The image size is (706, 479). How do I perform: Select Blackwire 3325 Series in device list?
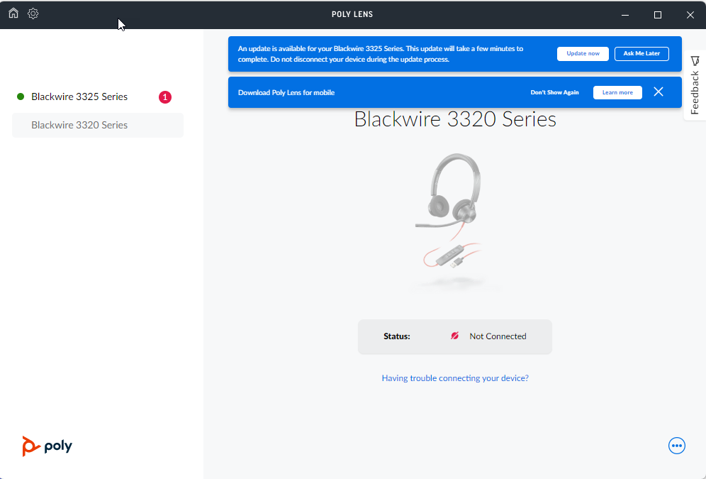point(79,97)
